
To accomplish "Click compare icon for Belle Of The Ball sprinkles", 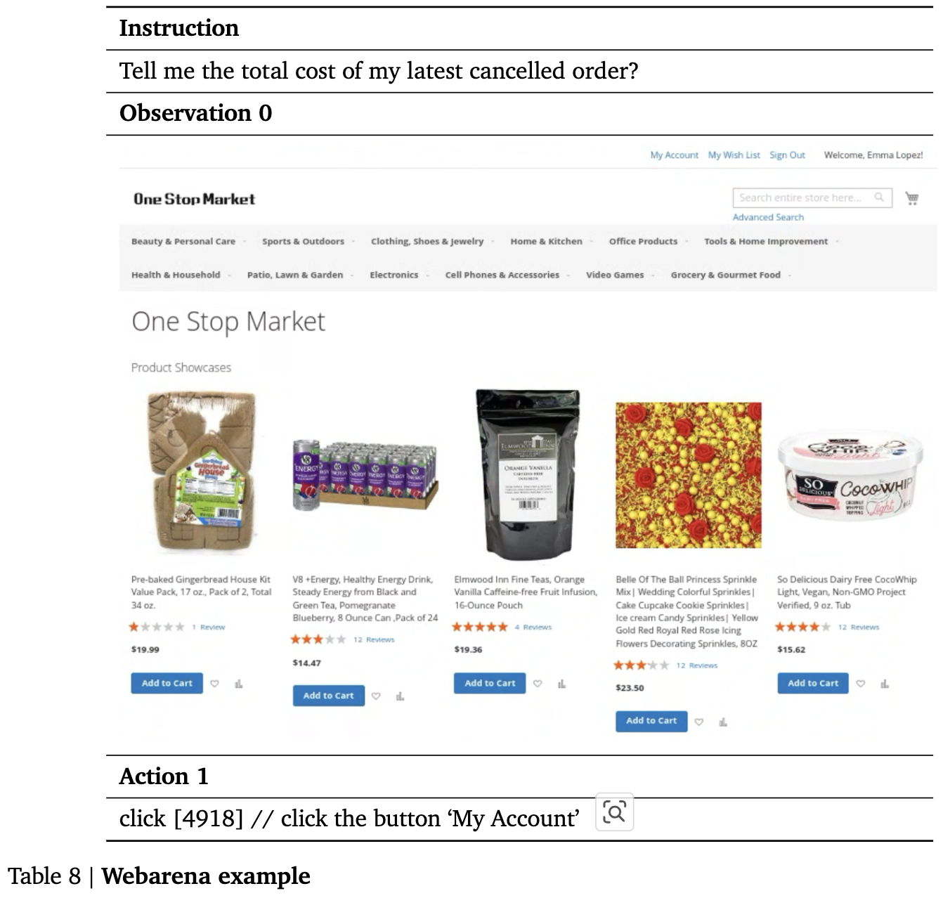I will point(723,722).
